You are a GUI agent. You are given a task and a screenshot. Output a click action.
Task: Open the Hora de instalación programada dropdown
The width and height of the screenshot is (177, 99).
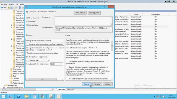[57, 64]
